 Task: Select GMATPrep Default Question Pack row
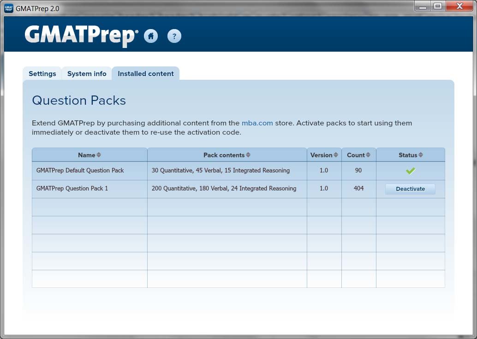click(x=80, y=171)
